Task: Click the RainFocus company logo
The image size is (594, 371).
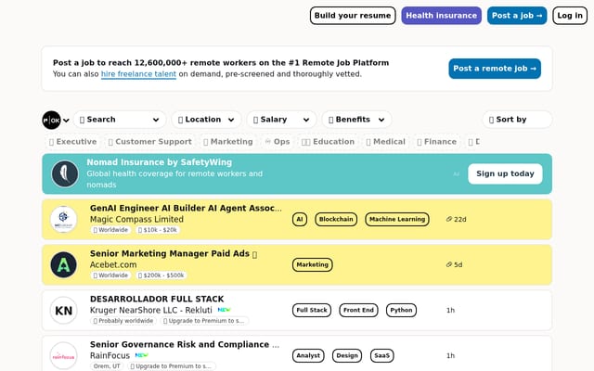Action: 63,356
